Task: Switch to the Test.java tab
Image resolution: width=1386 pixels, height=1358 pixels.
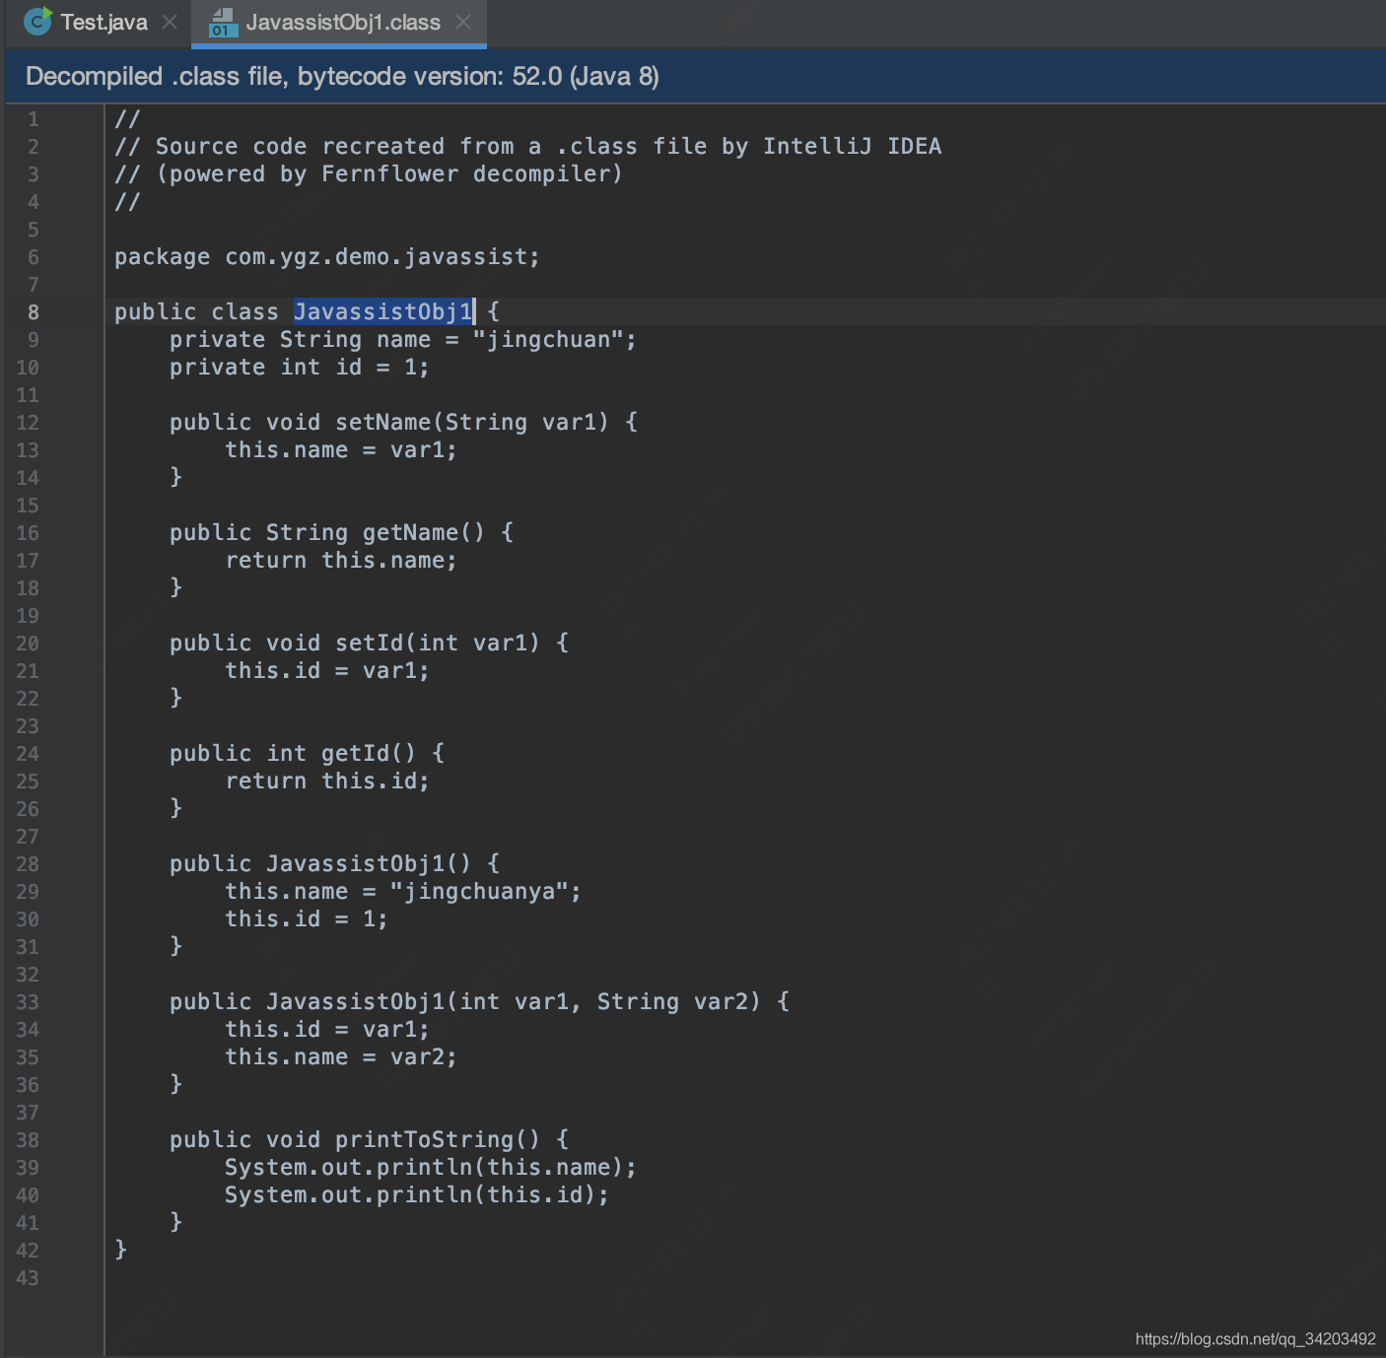Action: point(104,22)
